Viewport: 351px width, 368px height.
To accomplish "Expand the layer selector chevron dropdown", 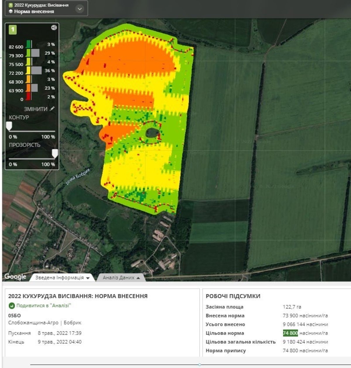I will click(x=80, y=9).
